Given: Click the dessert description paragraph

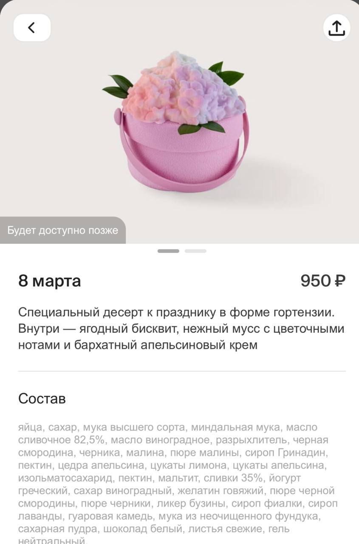Looking at the screenshot, I should tap(181, 329).
